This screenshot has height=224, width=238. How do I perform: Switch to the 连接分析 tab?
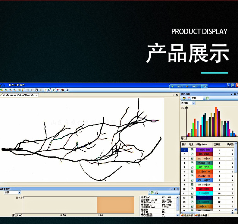187,215
